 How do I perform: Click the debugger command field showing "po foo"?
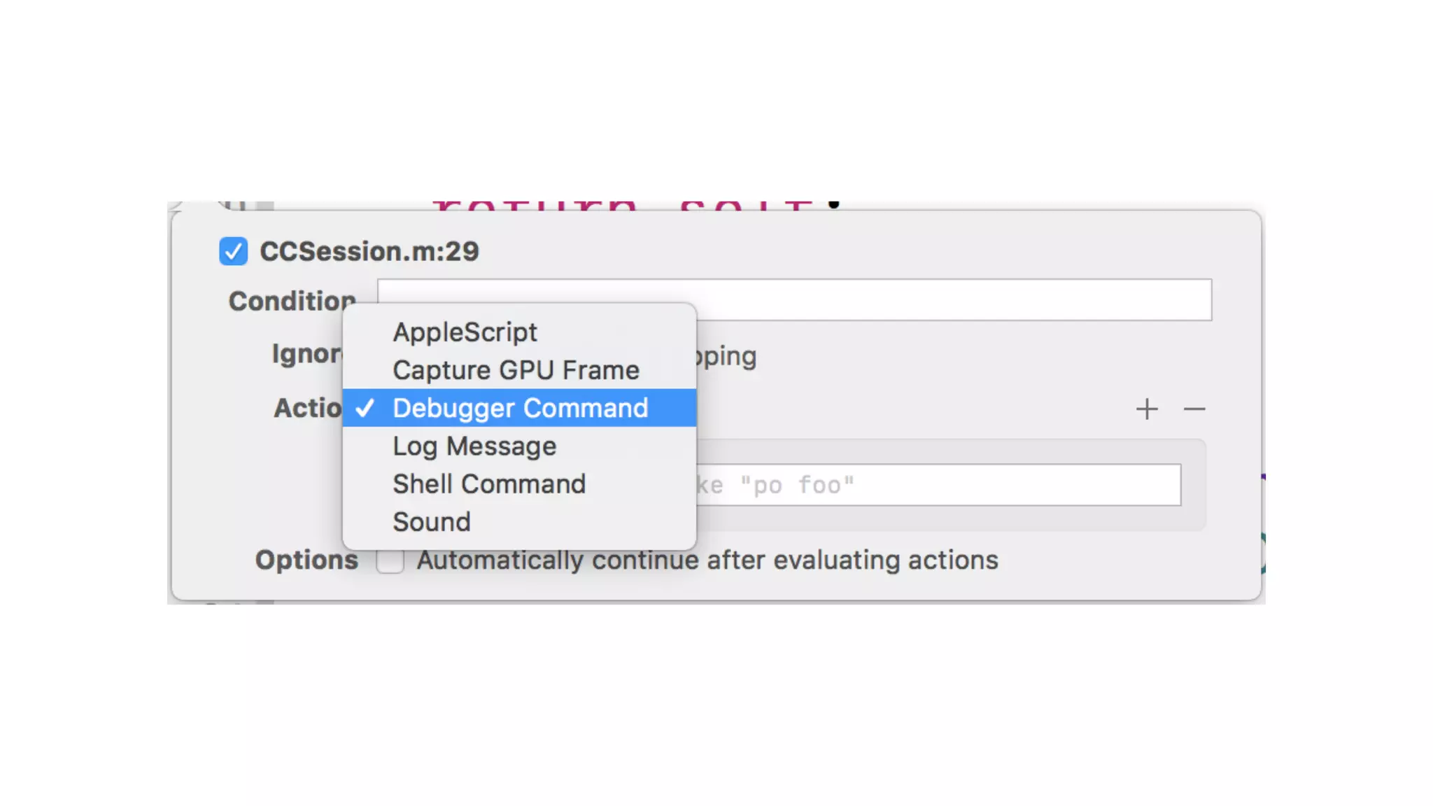pos(938,485)
